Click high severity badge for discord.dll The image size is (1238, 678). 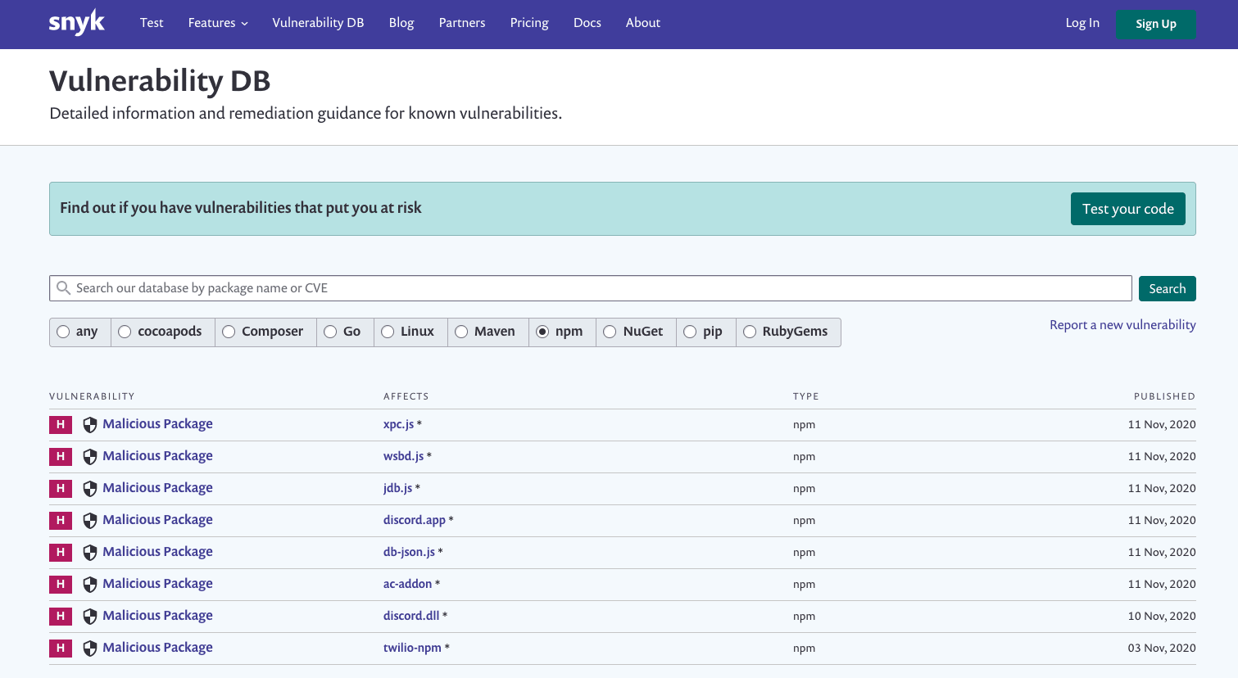[61, 616]
